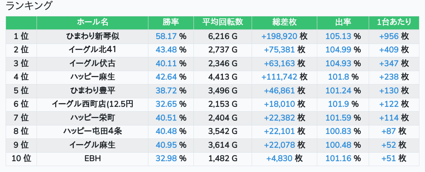
Task: Select the 平均回転数 column header
Action: click(x=223, y=22)
